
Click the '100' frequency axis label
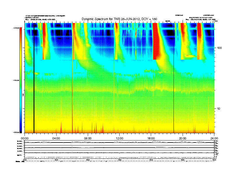pos(219,48)
